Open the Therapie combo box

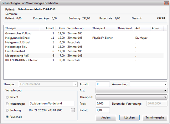pos(48,84)
